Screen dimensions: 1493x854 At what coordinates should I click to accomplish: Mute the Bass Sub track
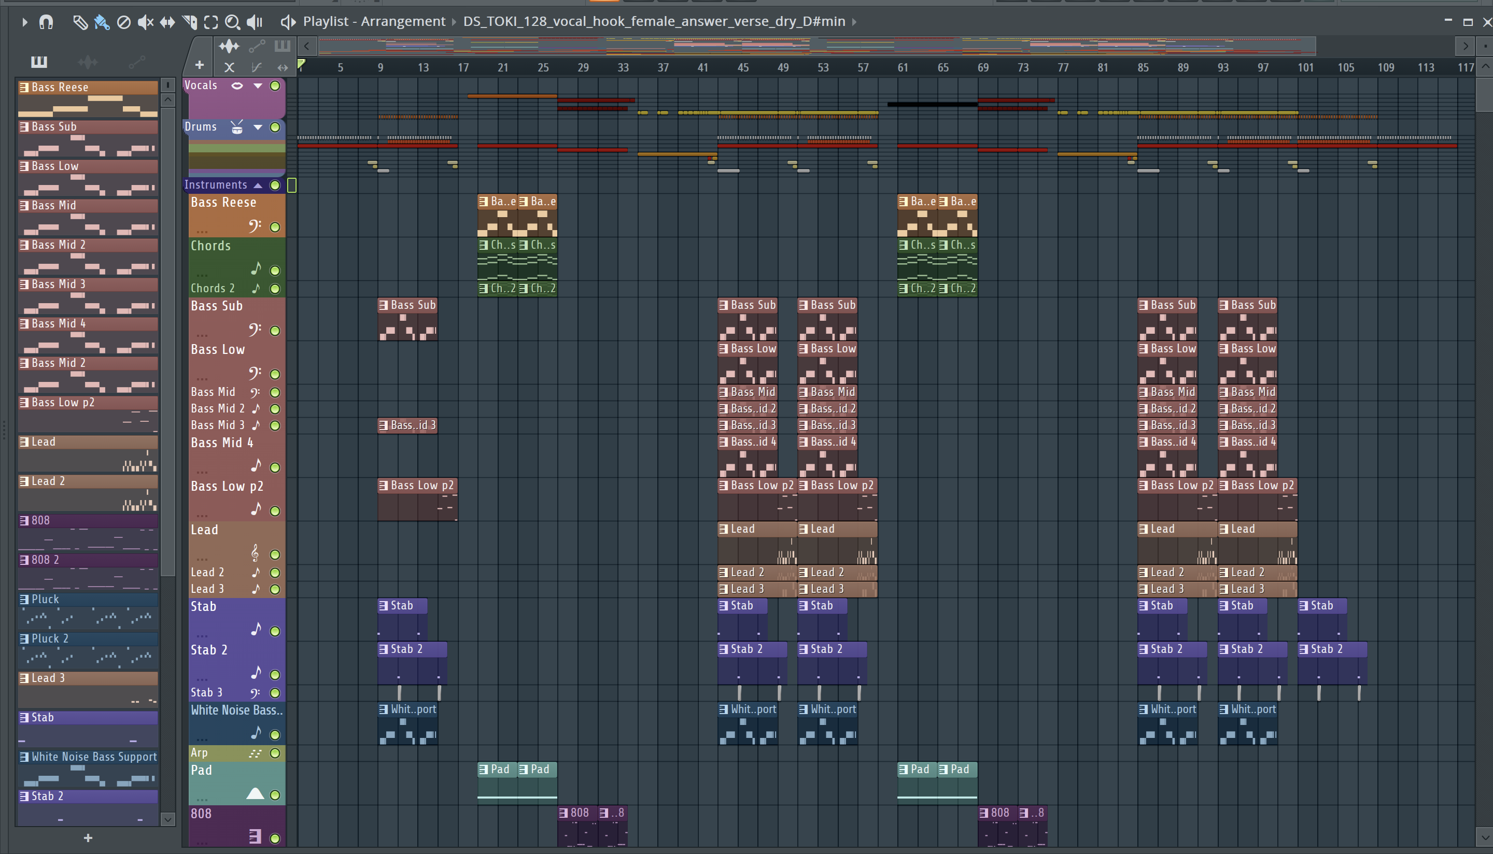pyautogui.click(x=275, y=331)
